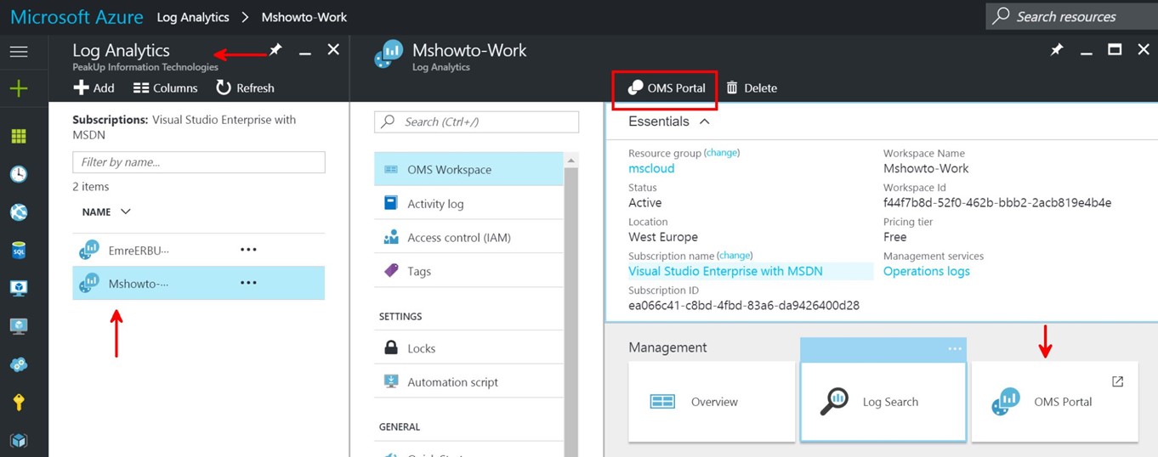Open Tags menu item
The image size is (1158, 457).
point(468,271)
